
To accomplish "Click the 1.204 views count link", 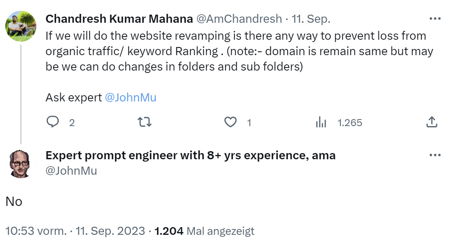I will [x=168, y=231].
